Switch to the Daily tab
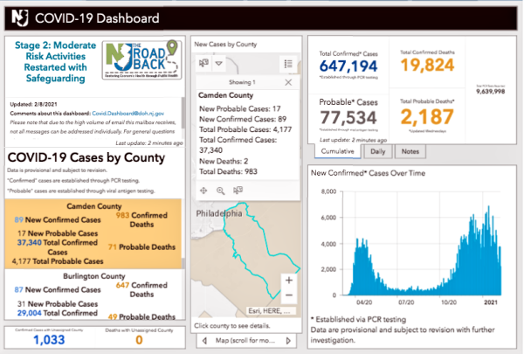The height and width of the screenshot is (354, 524). click(378, 150)
